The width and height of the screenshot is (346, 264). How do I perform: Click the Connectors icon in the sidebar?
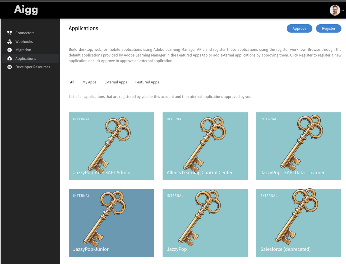point(10,33)
